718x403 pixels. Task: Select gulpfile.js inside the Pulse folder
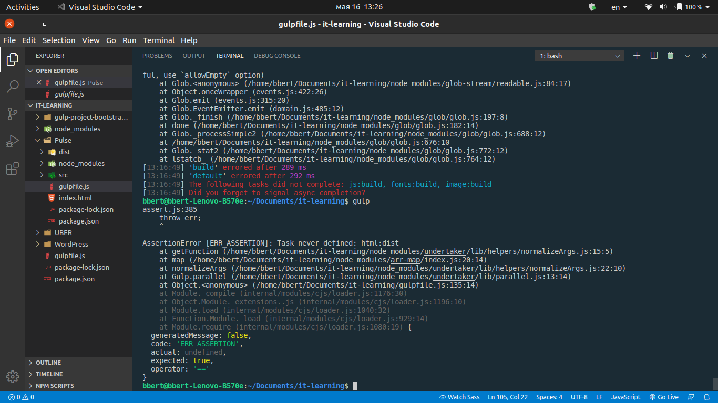tap(79, 186)
